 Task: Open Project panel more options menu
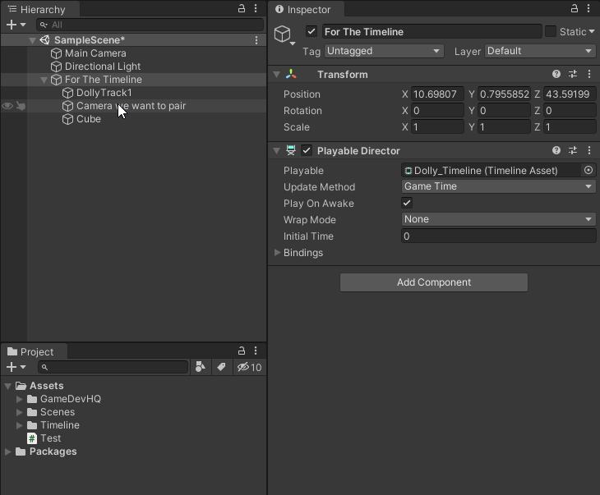(x=256, y=351)
